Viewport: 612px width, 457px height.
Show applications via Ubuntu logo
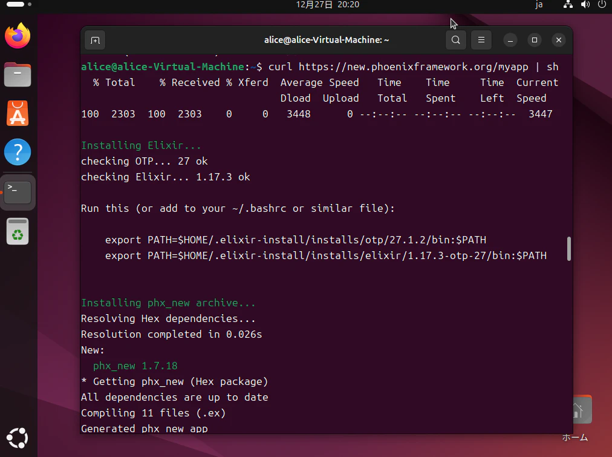click(x=18, y=438)
